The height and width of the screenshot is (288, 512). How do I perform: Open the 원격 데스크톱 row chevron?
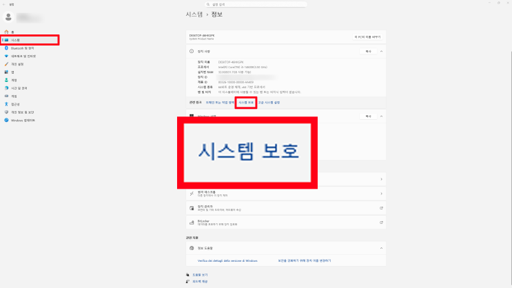(x=381, y=194)
